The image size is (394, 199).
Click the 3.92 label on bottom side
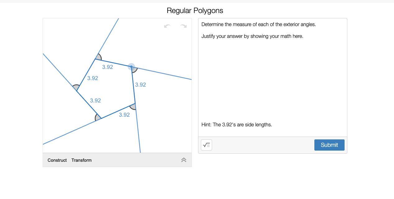click(x=124, y=115)
